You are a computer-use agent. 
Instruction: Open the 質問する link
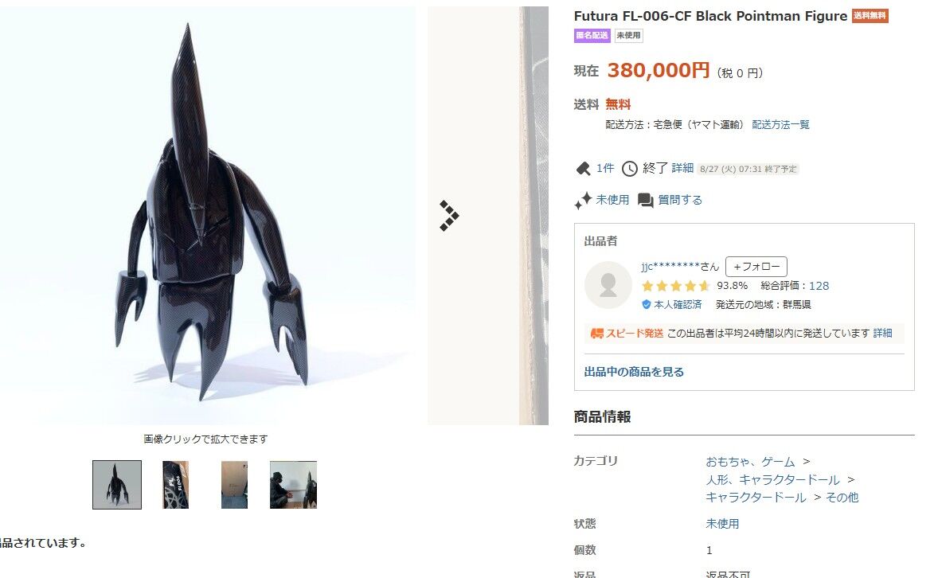click(x=680, y=200)
